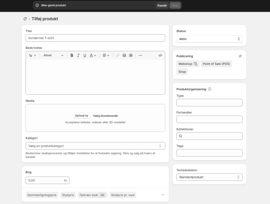Open more formatting options via the ellipsis icon
This screenshot has width=270, height=204.
(x=140, y=55)
